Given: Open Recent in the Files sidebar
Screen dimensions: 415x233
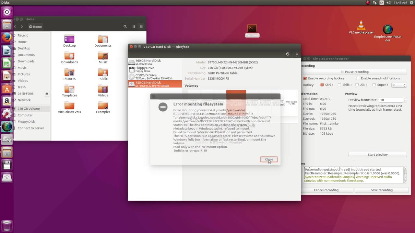Looking at the screenshot, I should [23, 35].
